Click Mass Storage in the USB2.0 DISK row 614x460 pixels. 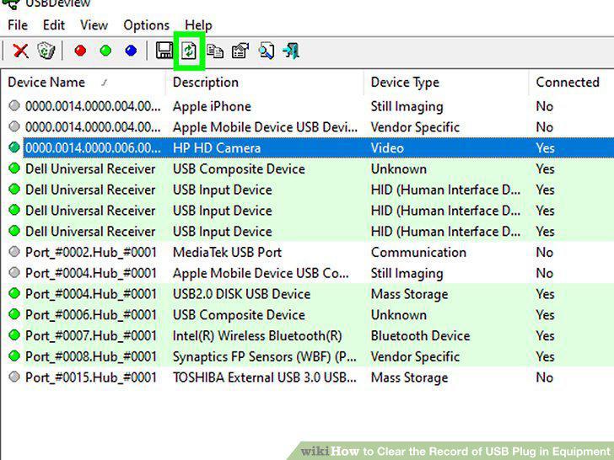coord(409,294)
